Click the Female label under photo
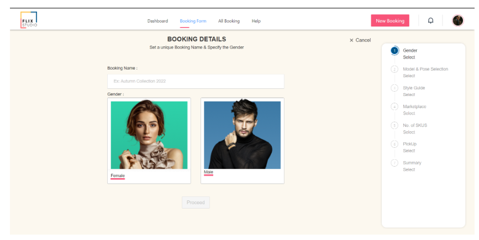 coord(118,175)
